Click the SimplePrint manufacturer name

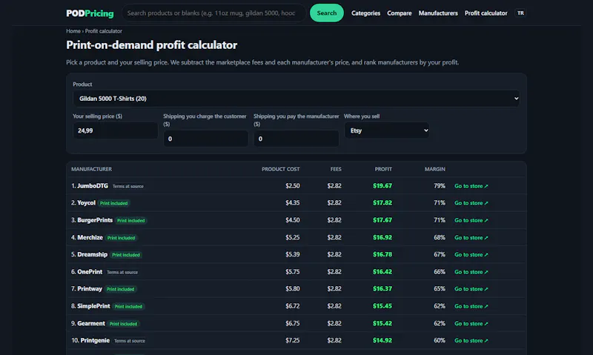click(94, 306)
